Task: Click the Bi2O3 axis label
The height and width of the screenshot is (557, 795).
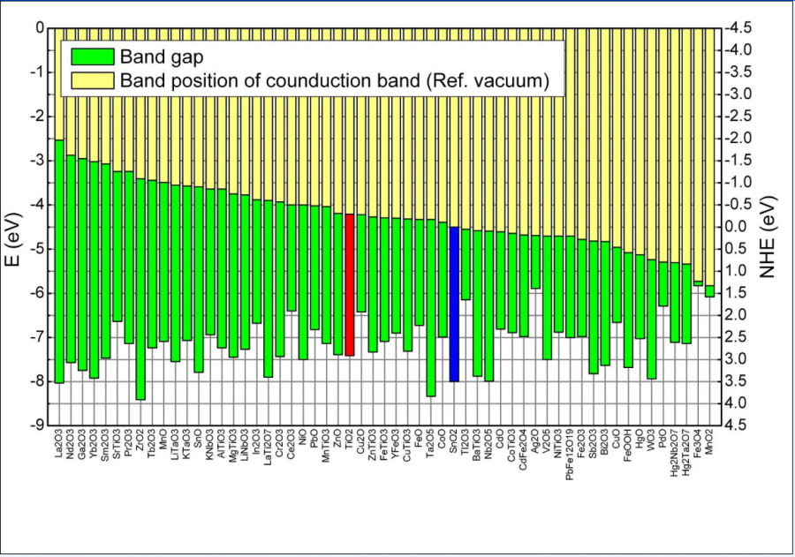Action: [x=606, y=443]
